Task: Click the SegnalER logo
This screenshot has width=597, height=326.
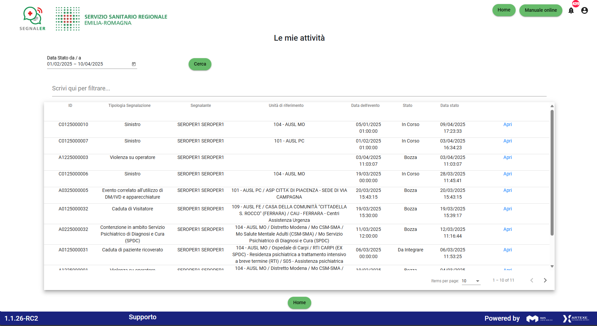Action: click(x=32, y=19)
